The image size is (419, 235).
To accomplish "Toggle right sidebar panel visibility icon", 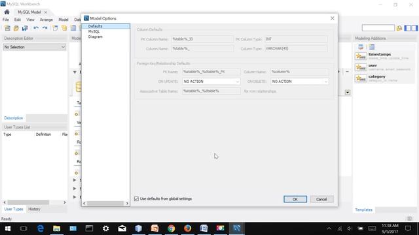I will tap(414, 28).
